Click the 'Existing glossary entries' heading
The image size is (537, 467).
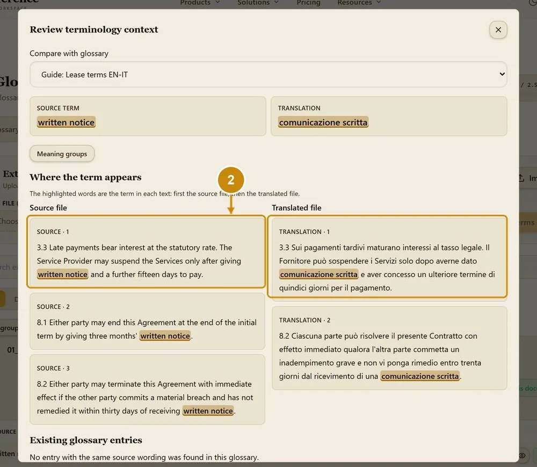click(x=86, y=440)
